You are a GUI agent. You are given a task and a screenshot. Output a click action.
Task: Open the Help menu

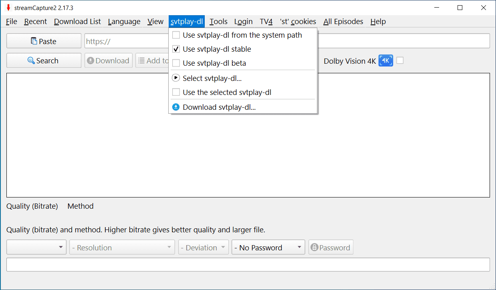click(378, 22)
